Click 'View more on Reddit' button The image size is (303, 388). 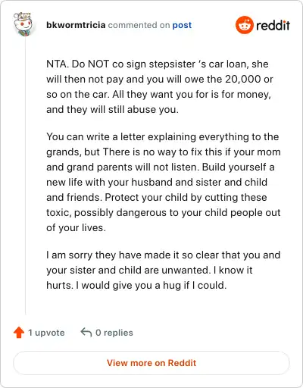[x=151, y=363]
